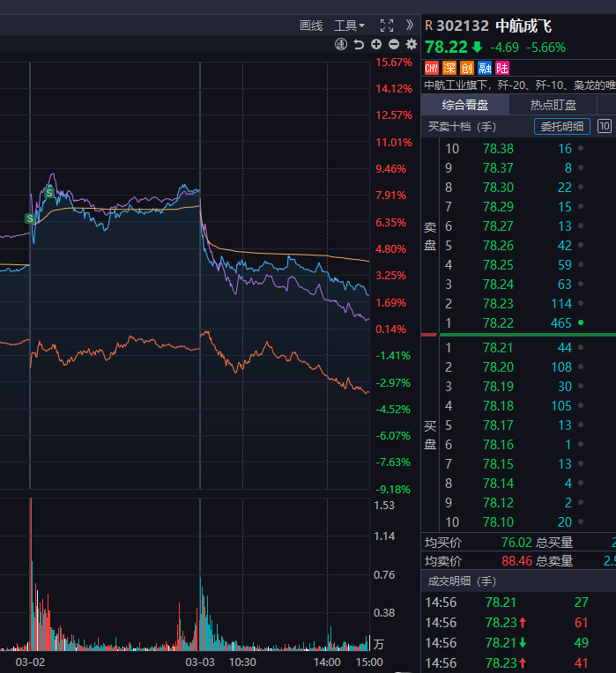Open chart settings gear icon
Screen dimensions: 616x673
(411, 44)
